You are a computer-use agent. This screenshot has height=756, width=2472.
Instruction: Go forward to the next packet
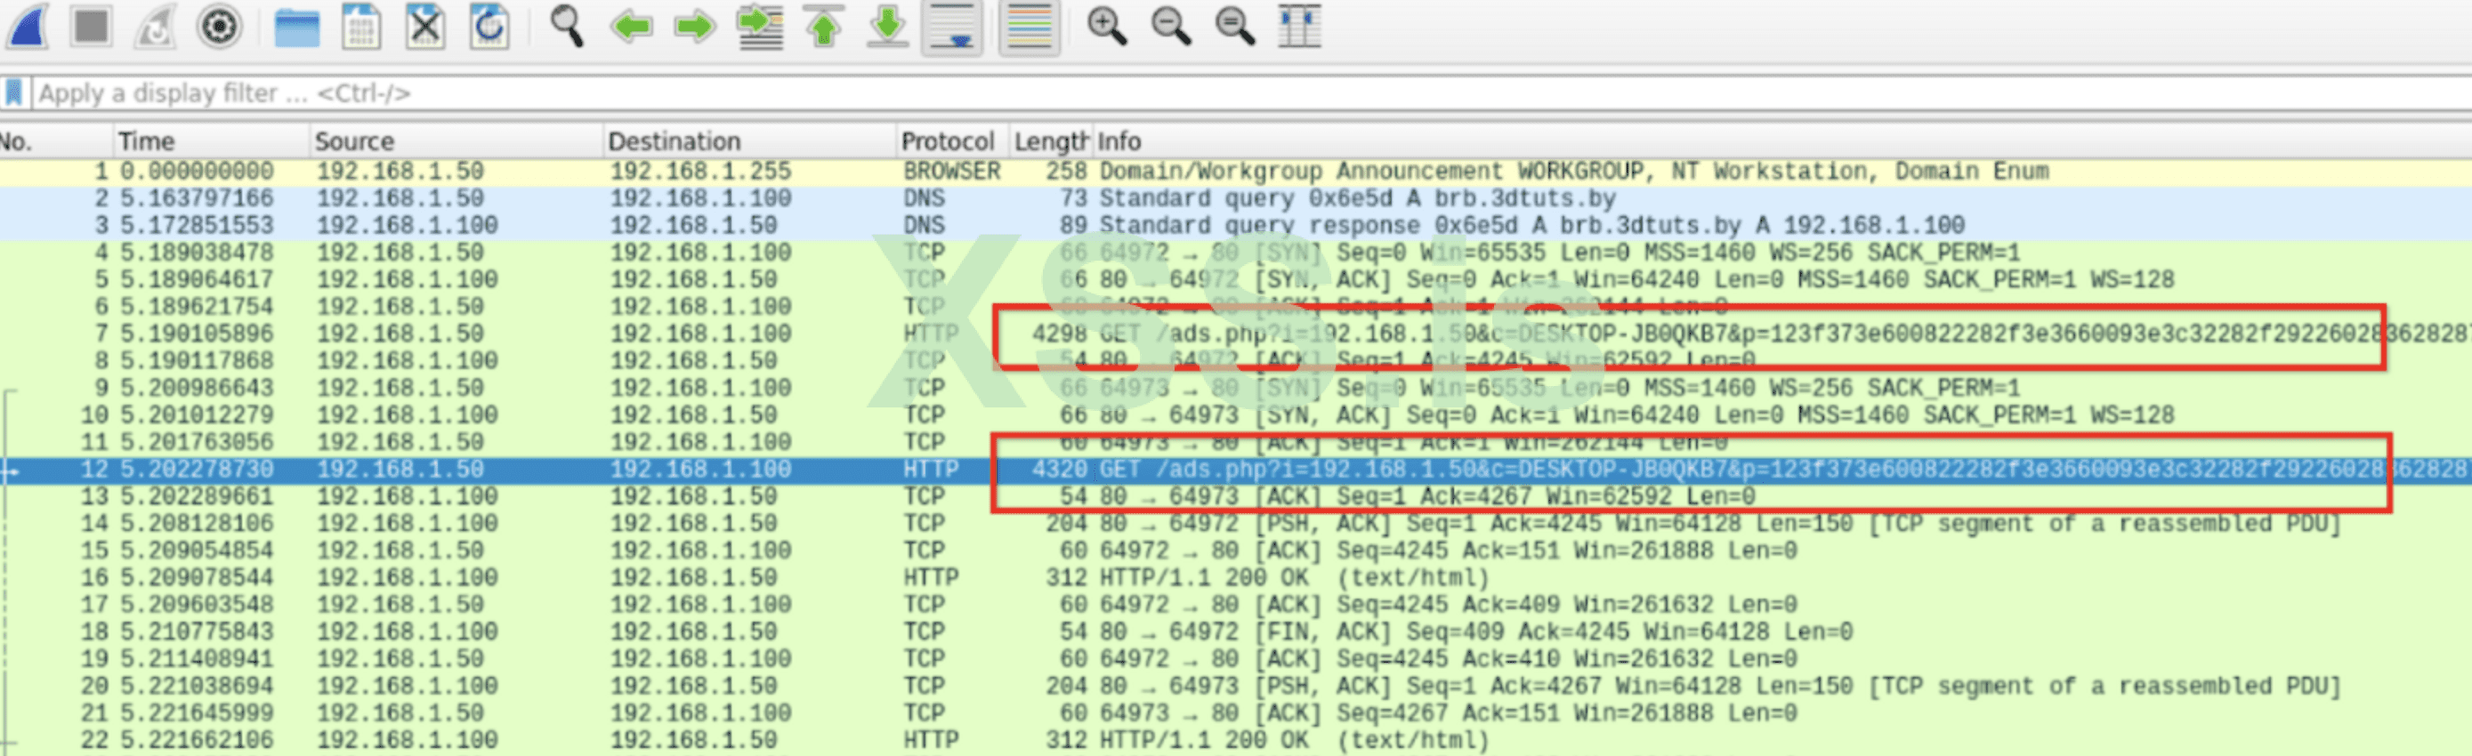[x=695, y=26]
